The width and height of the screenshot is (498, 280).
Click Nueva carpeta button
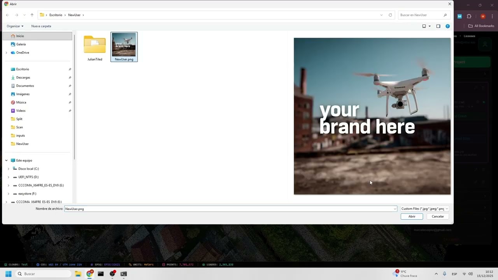click(41, 26)
